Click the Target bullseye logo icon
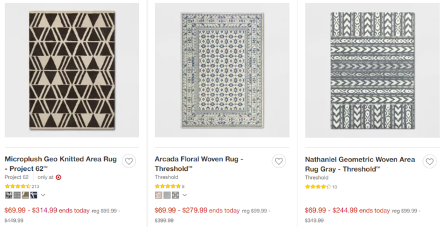Viewport: 442px width, 227px height. [x=58, y=177]
